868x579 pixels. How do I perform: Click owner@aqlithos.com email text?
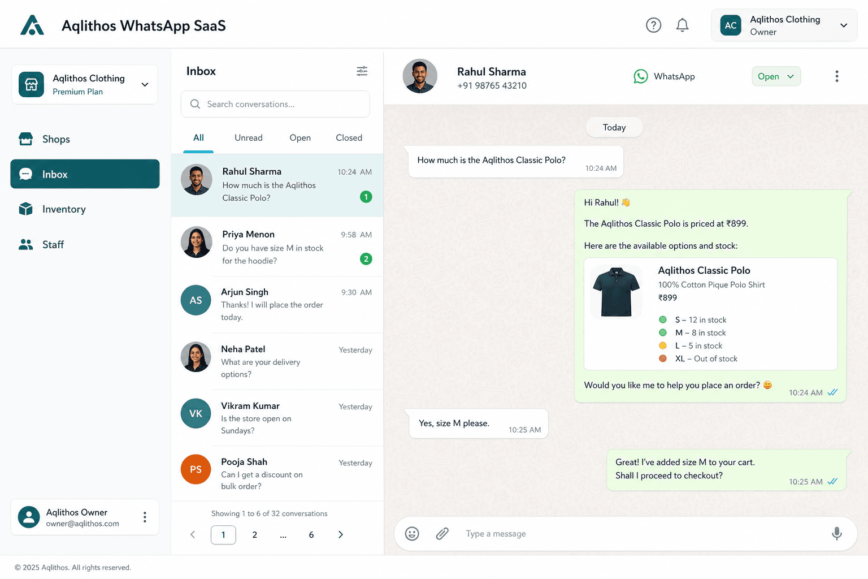click(x=83, y=524)
